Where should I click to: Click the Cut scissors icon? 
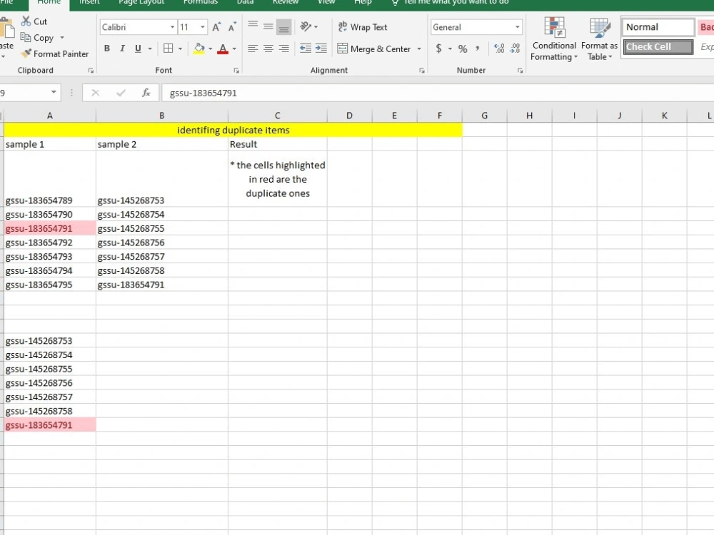(x=26, y=21)
